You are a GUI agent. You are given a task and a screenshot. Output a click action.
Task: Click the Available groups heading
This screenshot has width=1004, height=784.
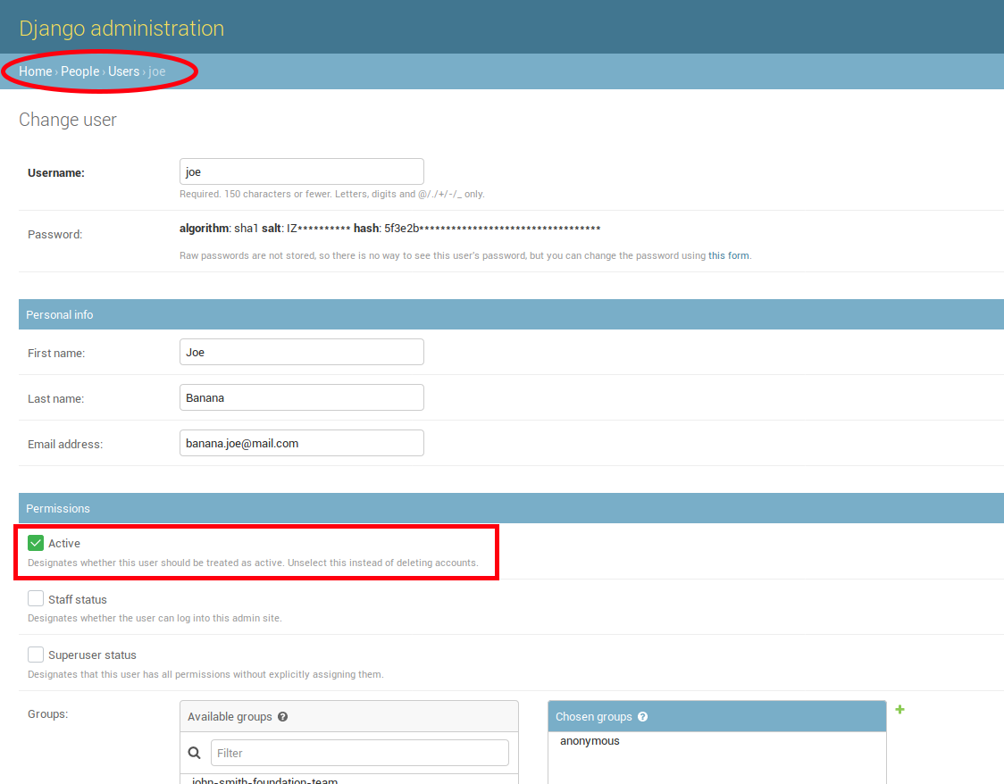pyautogui.click(x=230, y=717)
